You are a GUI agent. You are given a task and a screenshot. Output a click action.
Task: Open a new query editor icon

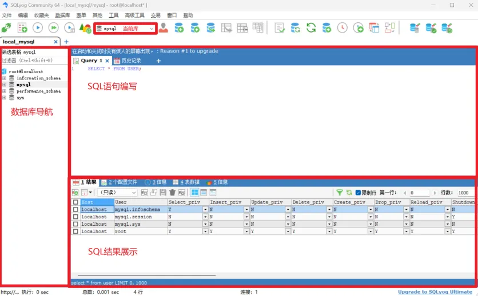coord(22,28)
